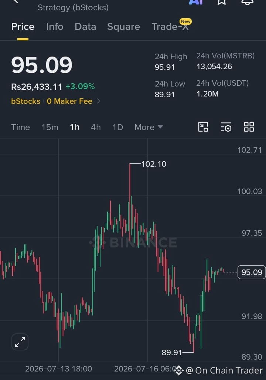The image size is (266, 380).
Task: Click the +3.09% change value
Action: [80, 86]
